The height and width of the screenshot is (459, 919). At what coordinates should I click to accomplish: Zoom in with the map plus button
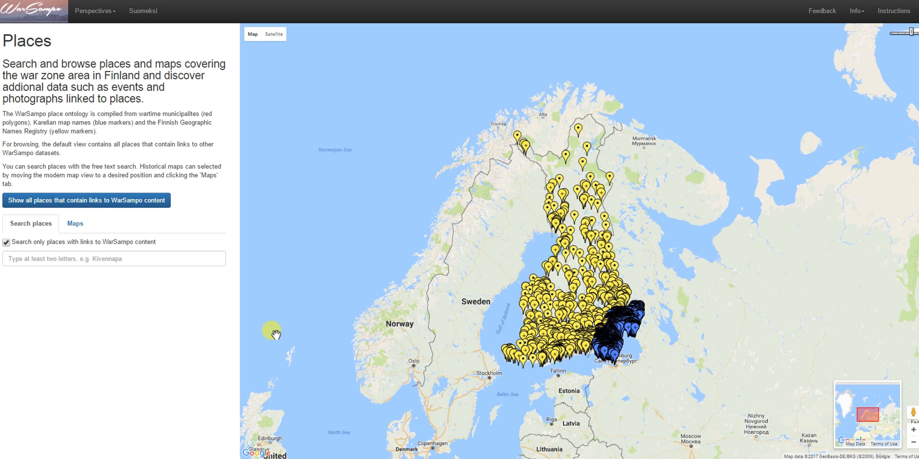[x=913, y=430]
